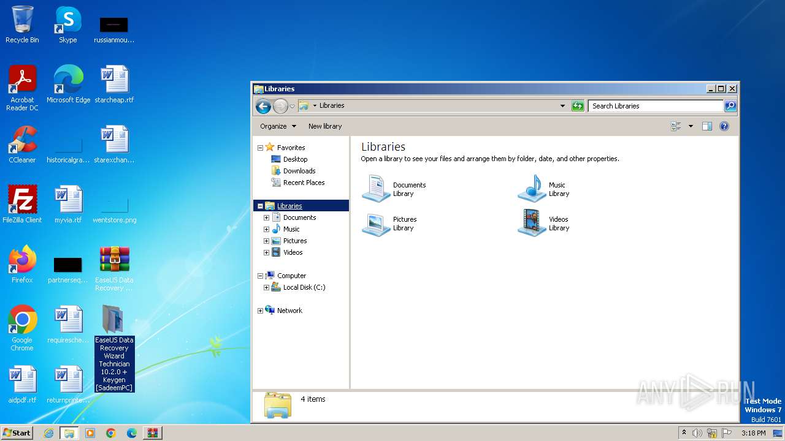Toggle the preview pane icon

click(706, 126)
